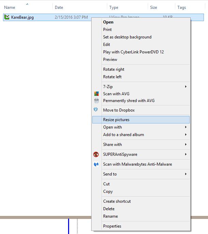This screenshot has height=234, width=208.
Task: Expand the Open with submenu arrow
Action: [x=186, y=127]
